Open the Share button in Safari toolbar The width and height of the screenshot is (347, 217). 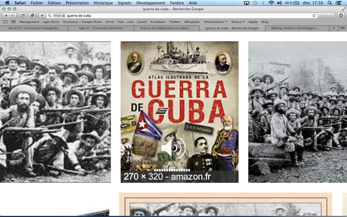point(23,16)
